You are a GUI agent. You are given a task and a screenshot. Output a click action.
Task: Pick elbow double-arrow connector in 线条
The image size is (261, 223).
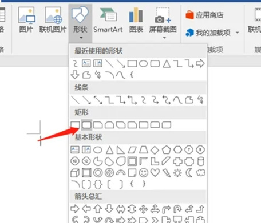[x=132, y=100]
